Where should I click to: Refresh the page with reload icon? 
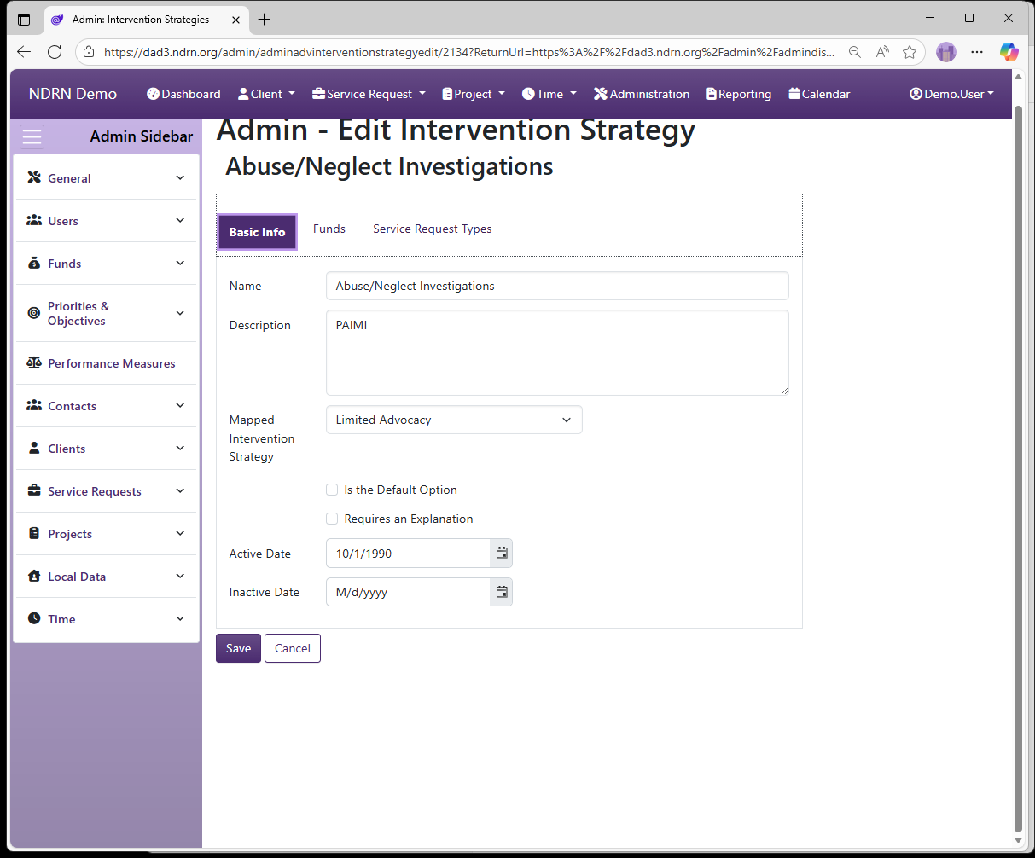[x=55, y=52]
